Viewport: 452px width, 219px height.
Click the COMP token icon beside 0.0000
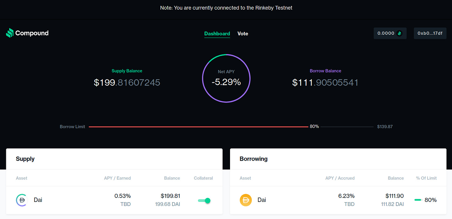(x=400, y=33)
